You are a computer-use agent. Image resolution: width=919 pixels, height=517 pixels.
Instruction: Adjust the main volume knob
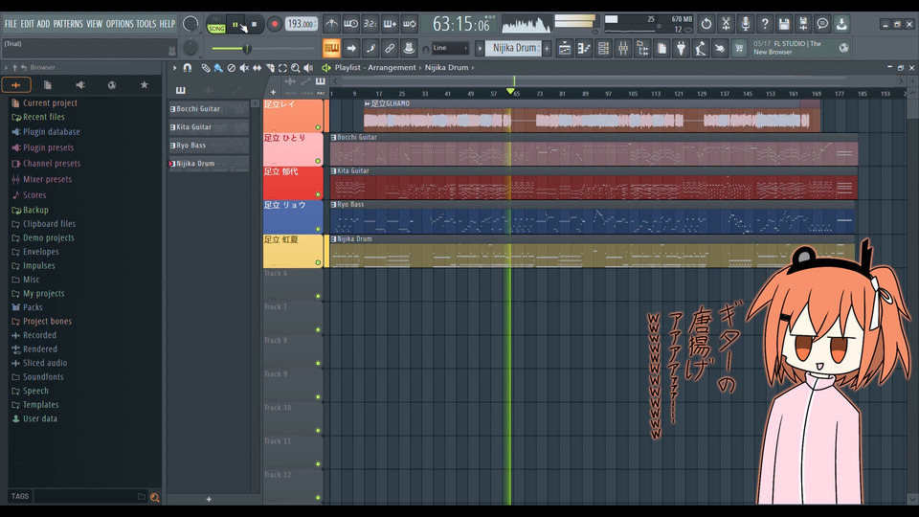[x=191, y=24]
